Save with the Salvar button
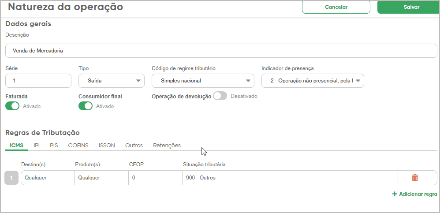The height and width of the screenshot is (213, 440). click(x=409, y=7)
